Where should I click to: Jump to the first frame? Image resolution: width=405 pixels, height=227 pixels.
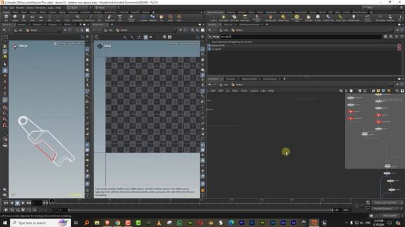click(x=6, y=203)
